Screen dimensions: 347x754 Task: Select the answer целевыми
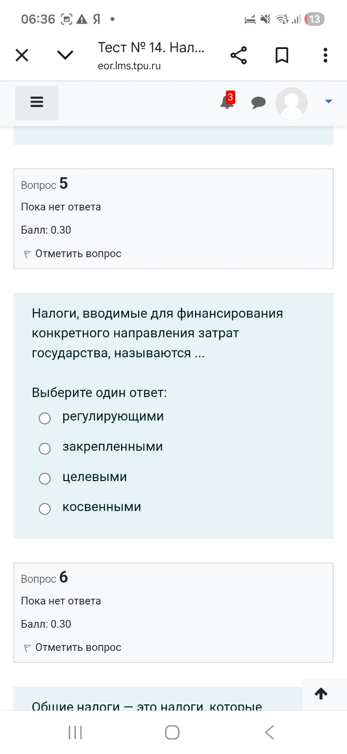click(45, 478)
